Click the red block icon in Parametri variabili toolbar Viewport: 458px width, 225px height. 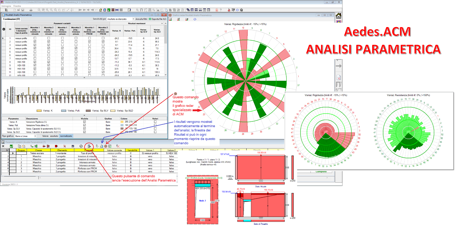(56, 146)
